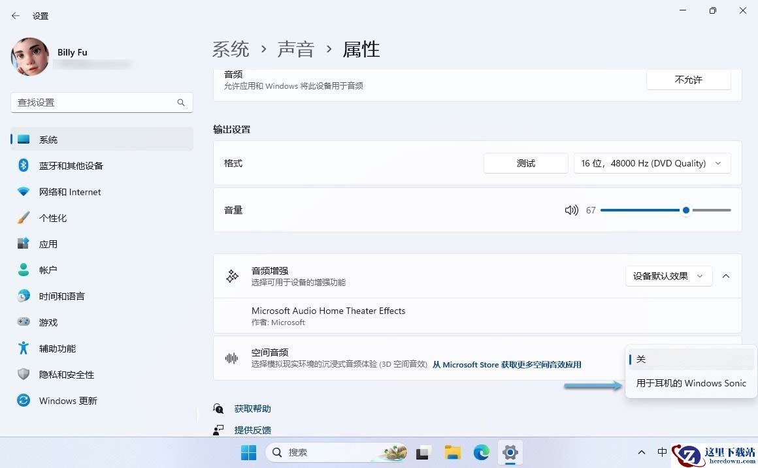Choose 用于耳机的 Windows Sonic option
758x468 pixels.
tap(691, 384)
